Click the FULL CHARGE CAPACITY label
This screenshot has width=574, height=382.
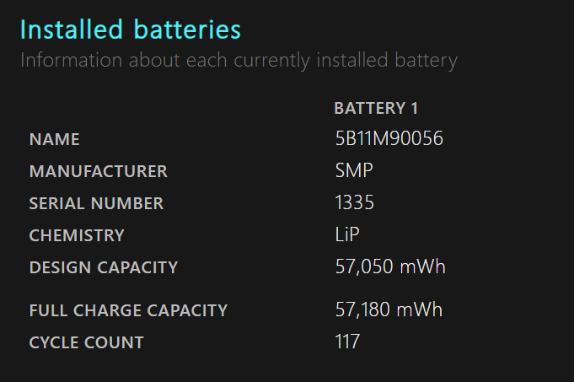pos(128,310)
